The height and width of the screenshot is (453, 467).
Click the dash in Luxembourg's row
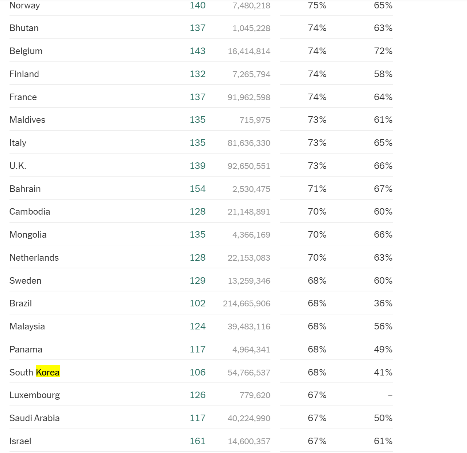(x=390, y=395)
